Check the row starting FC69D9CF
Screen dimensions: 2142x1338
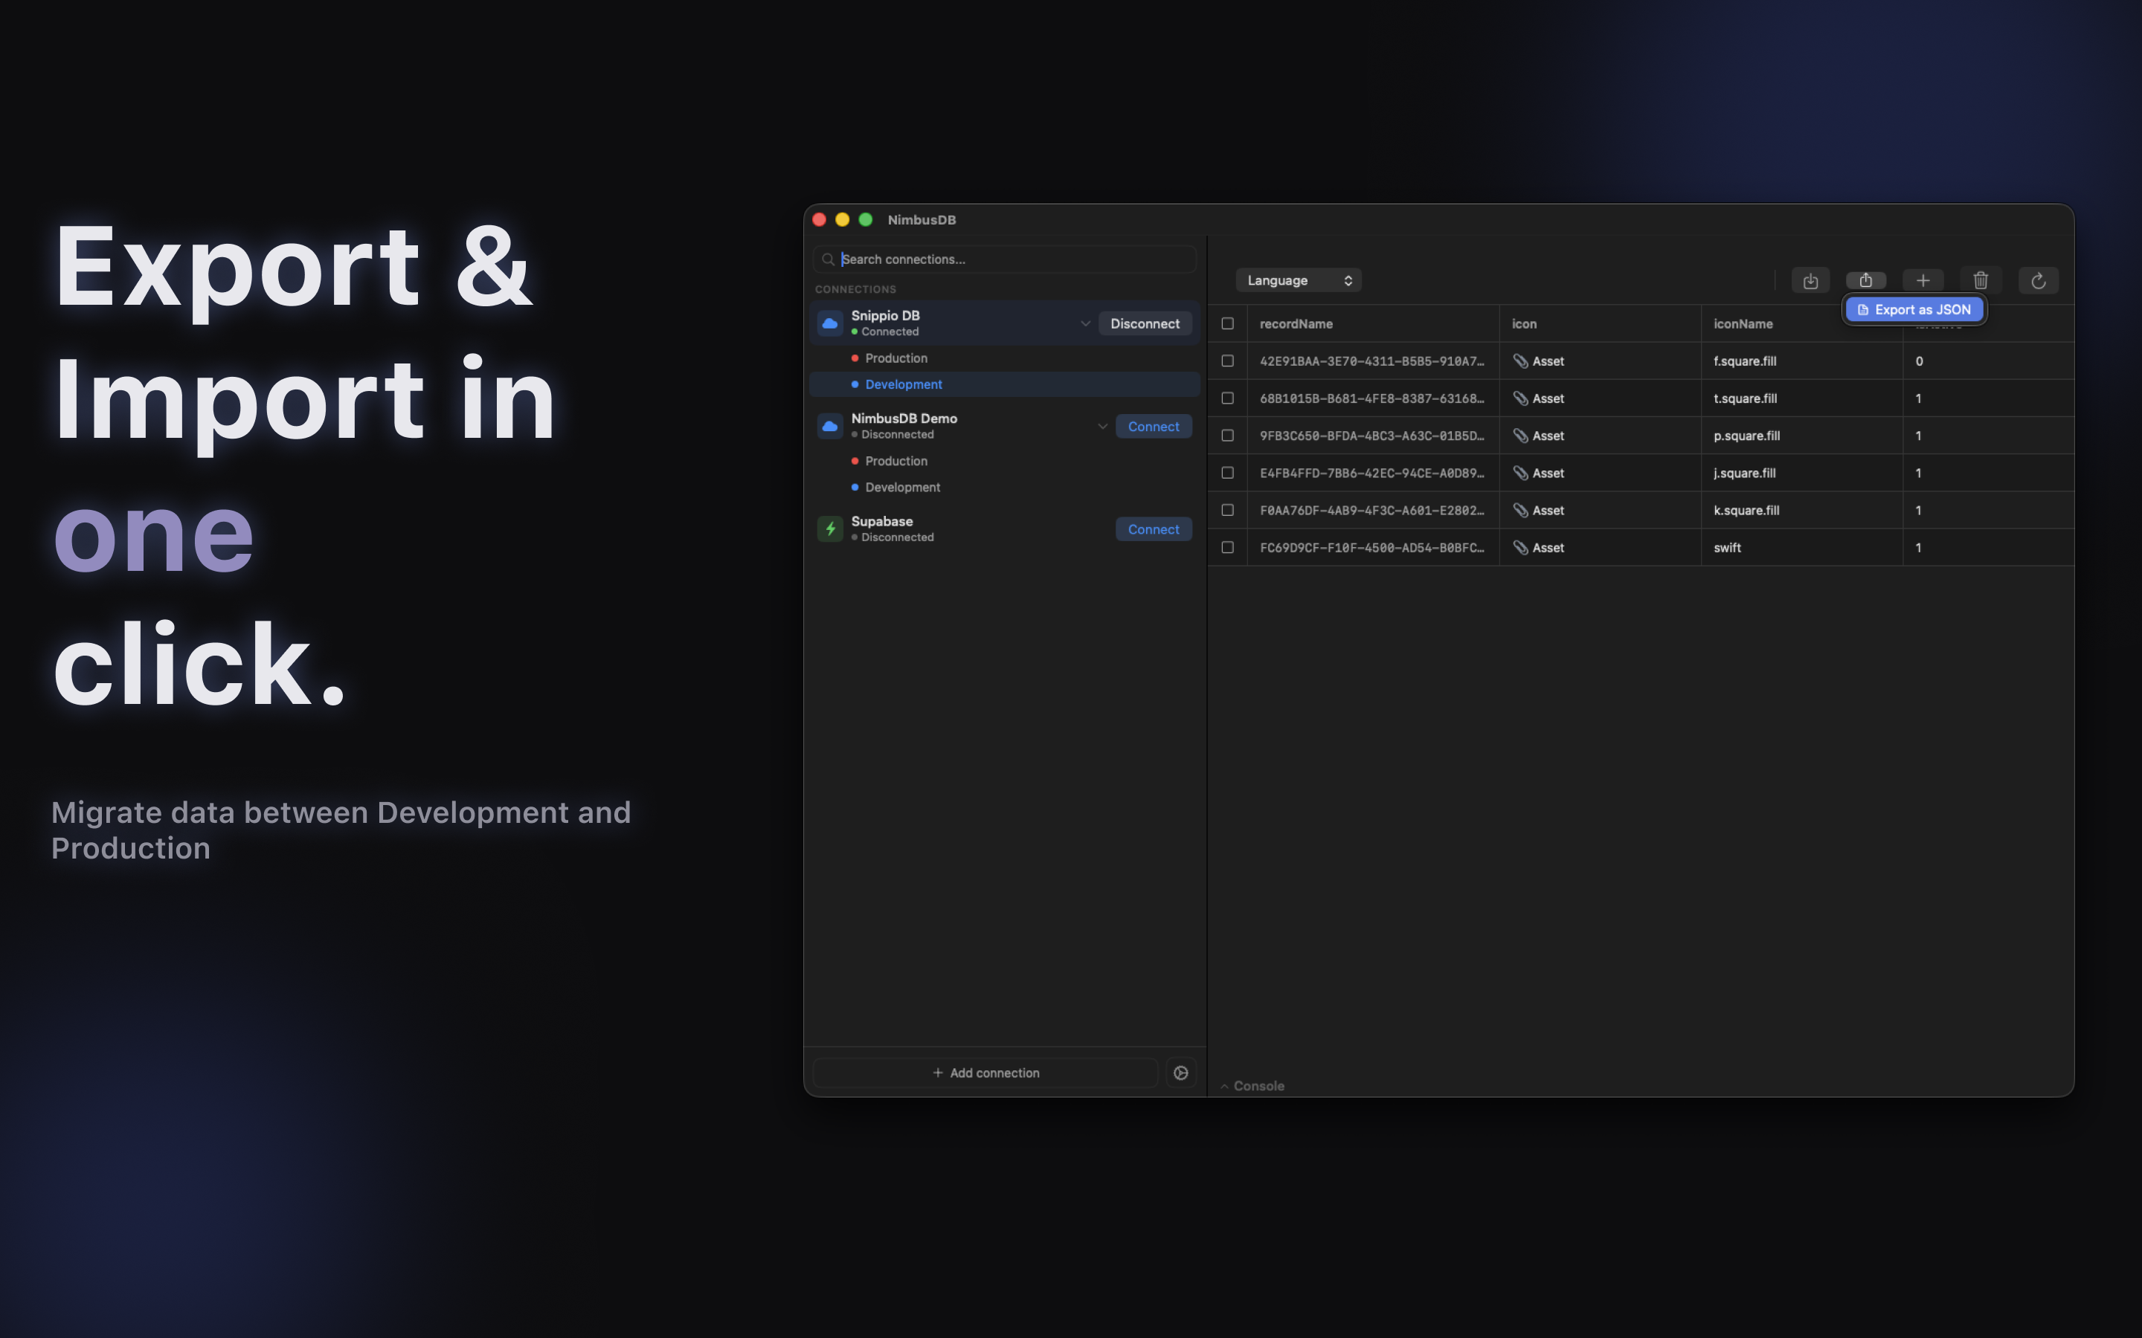[x=1228, y=547]
